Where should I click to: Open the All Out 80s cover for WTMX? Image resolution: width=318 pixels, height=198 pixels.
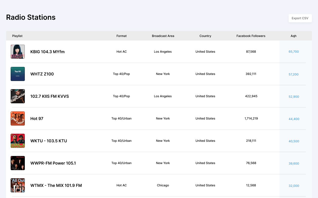17,185
